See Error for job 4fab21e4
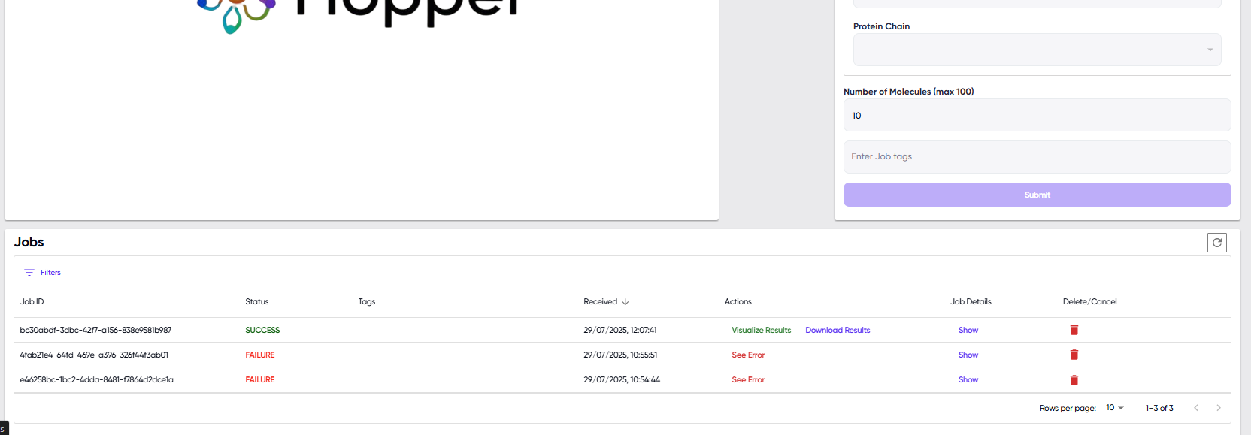This screenshot has width=1251, height=435. click(748, 355)
